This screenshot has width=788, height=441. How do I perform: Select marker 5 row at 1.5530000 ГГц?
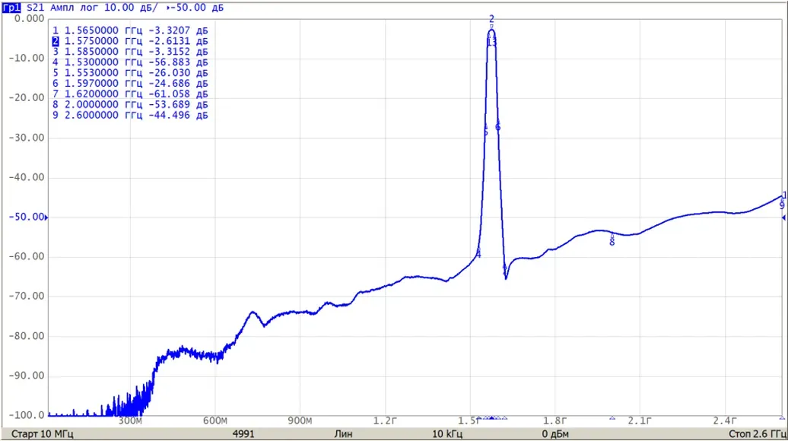pyautogui.click(x=130, y=73)
